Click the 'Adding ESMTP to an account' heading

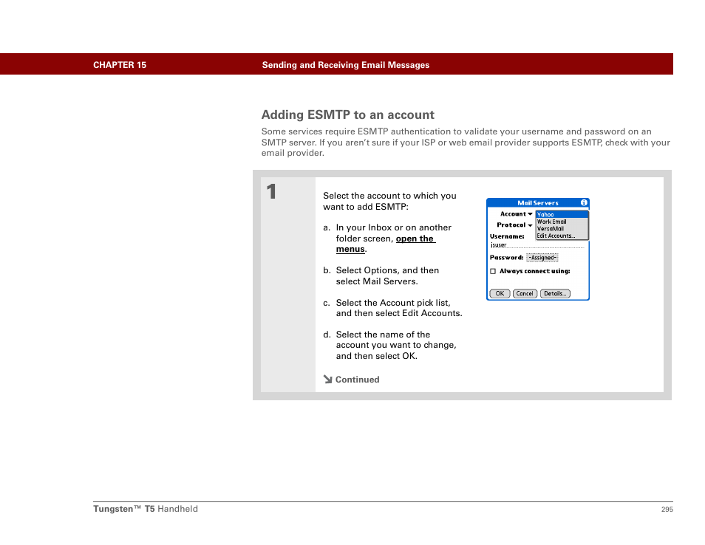tap(347, 114)
